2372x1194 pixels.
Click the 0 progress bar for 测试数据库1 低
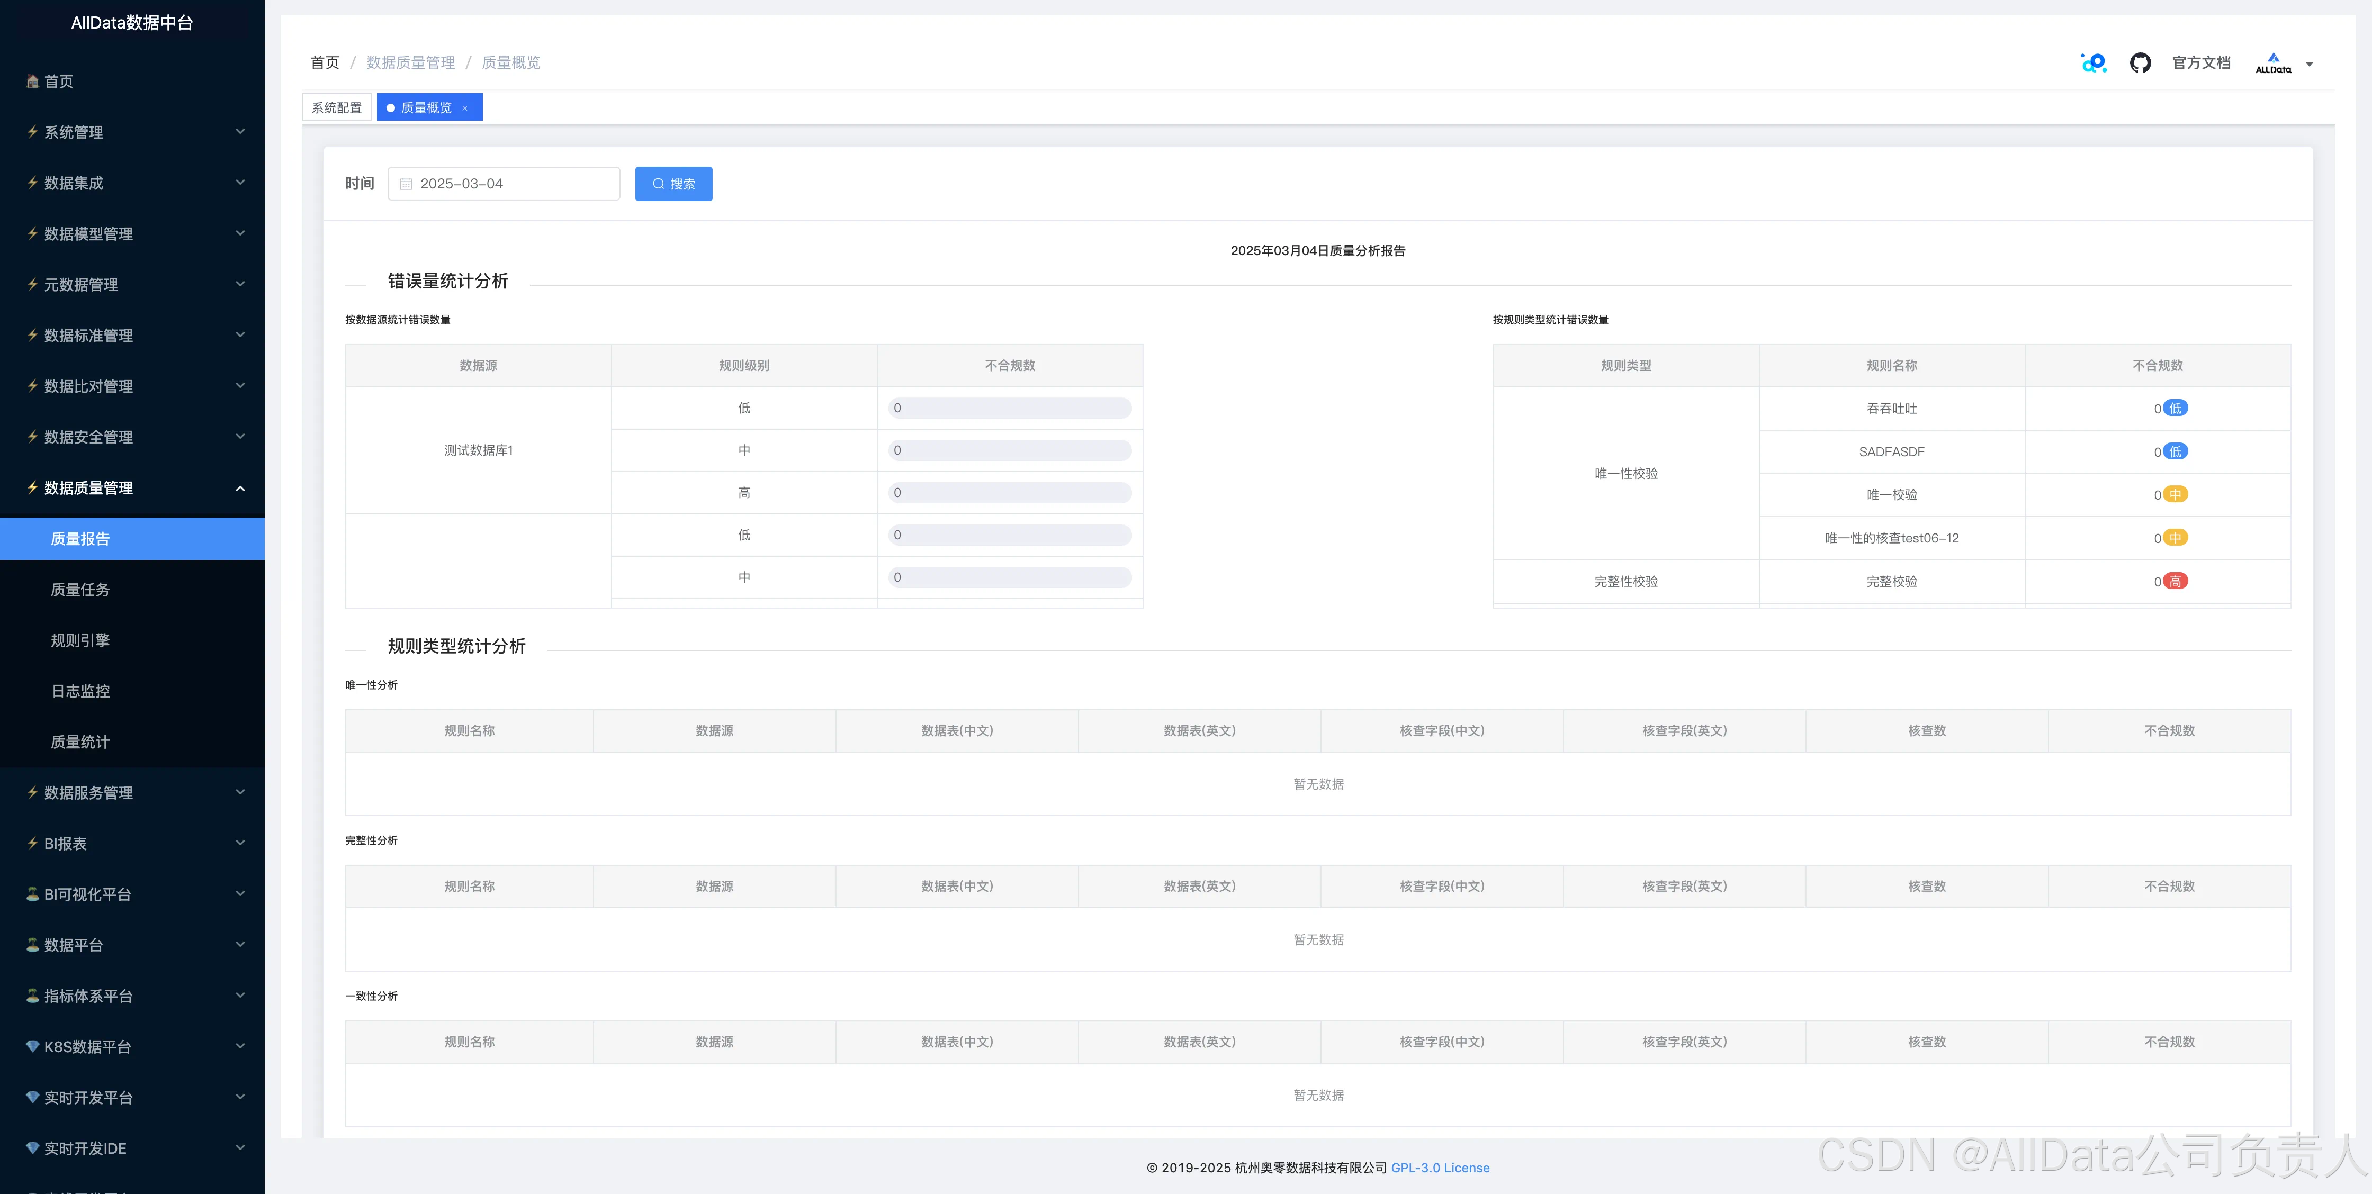(x=1009, y=408)
